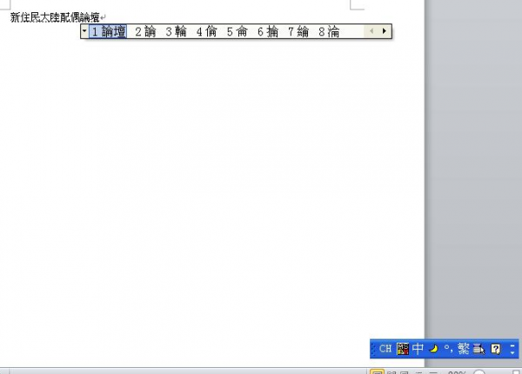Open IME help question mark icon

click(496, 349)
